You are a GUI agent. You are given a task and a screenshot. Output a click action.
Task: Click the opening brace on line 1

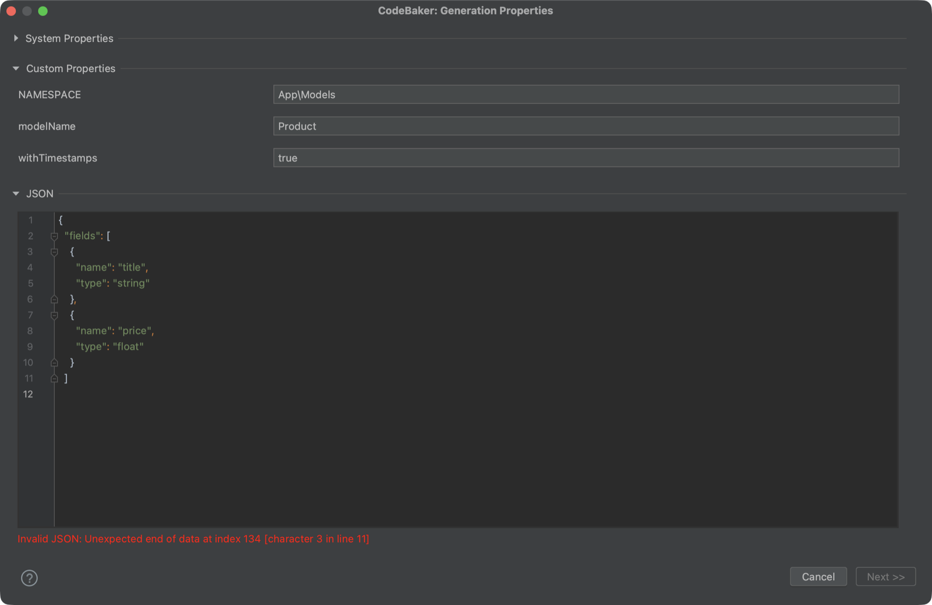tap(61, 220)
